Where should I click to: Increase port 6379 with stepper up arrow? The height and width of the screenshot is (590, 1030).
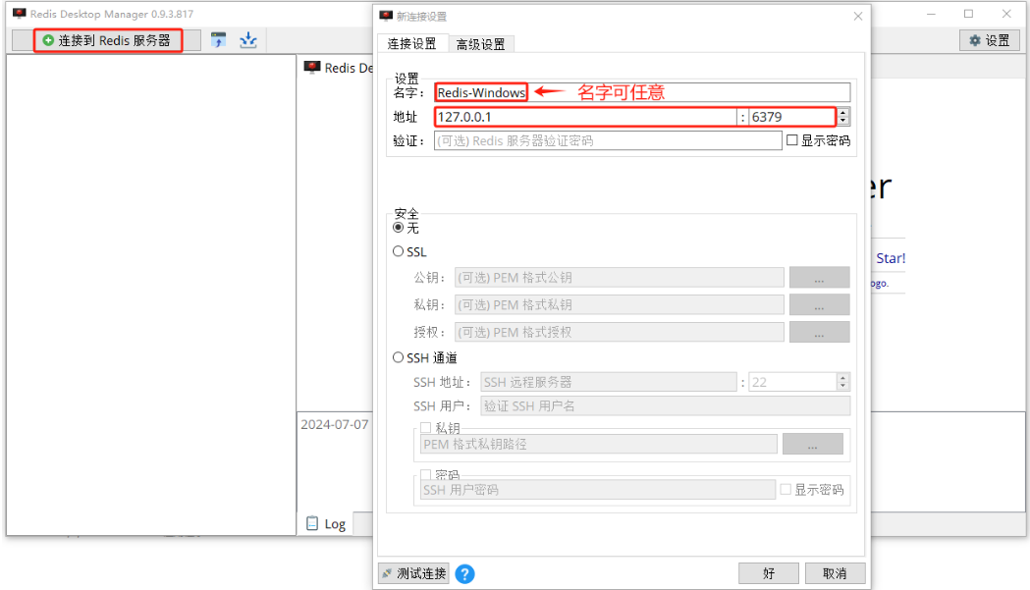pyautogui.click(x=843, y=112)
